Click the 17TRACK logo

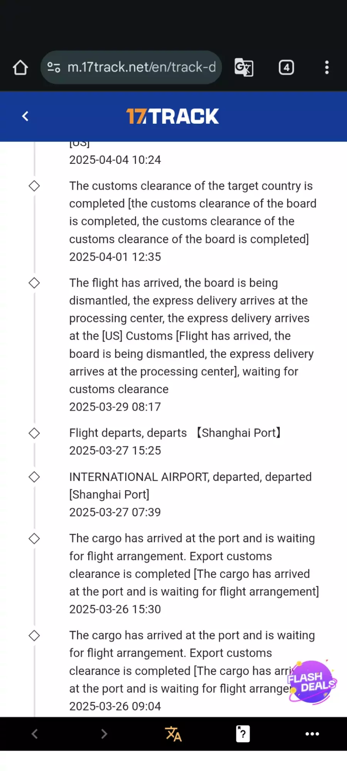tap(173, 116)
